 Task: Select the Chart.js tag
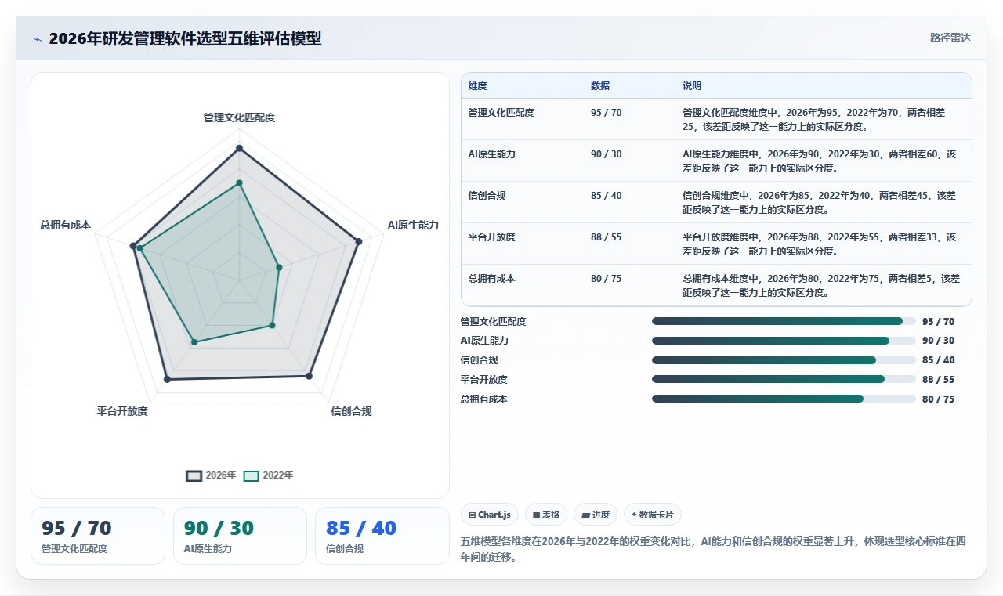click(490, 515)
